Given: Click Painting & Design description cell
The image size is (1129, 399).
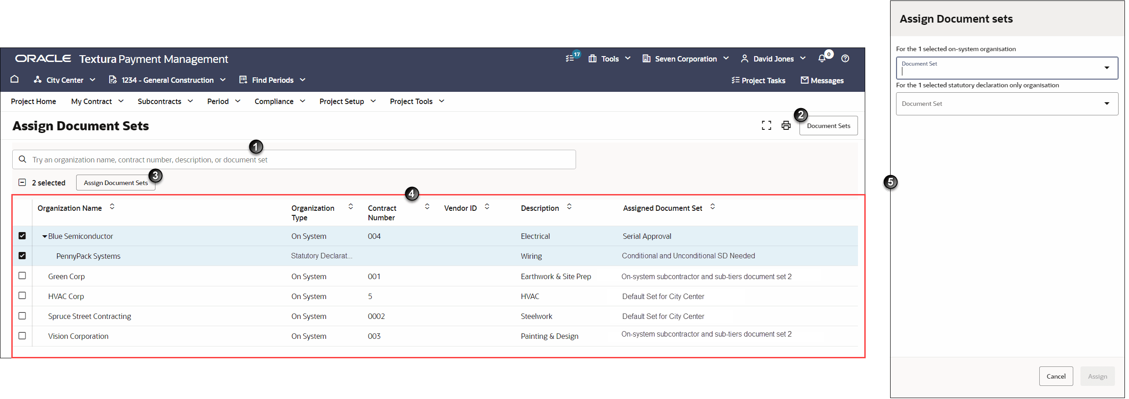Looking at the screenshot, I should [549, 336].
